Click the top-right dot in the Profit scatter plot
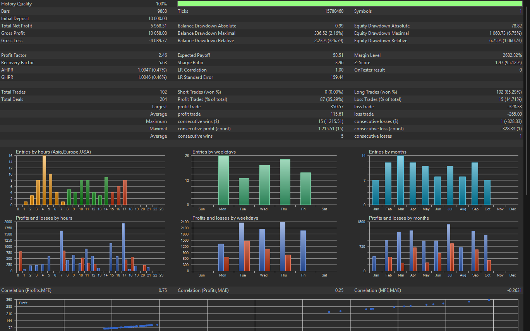The height and width of the screenshot is (331, 530). point(489,300)
